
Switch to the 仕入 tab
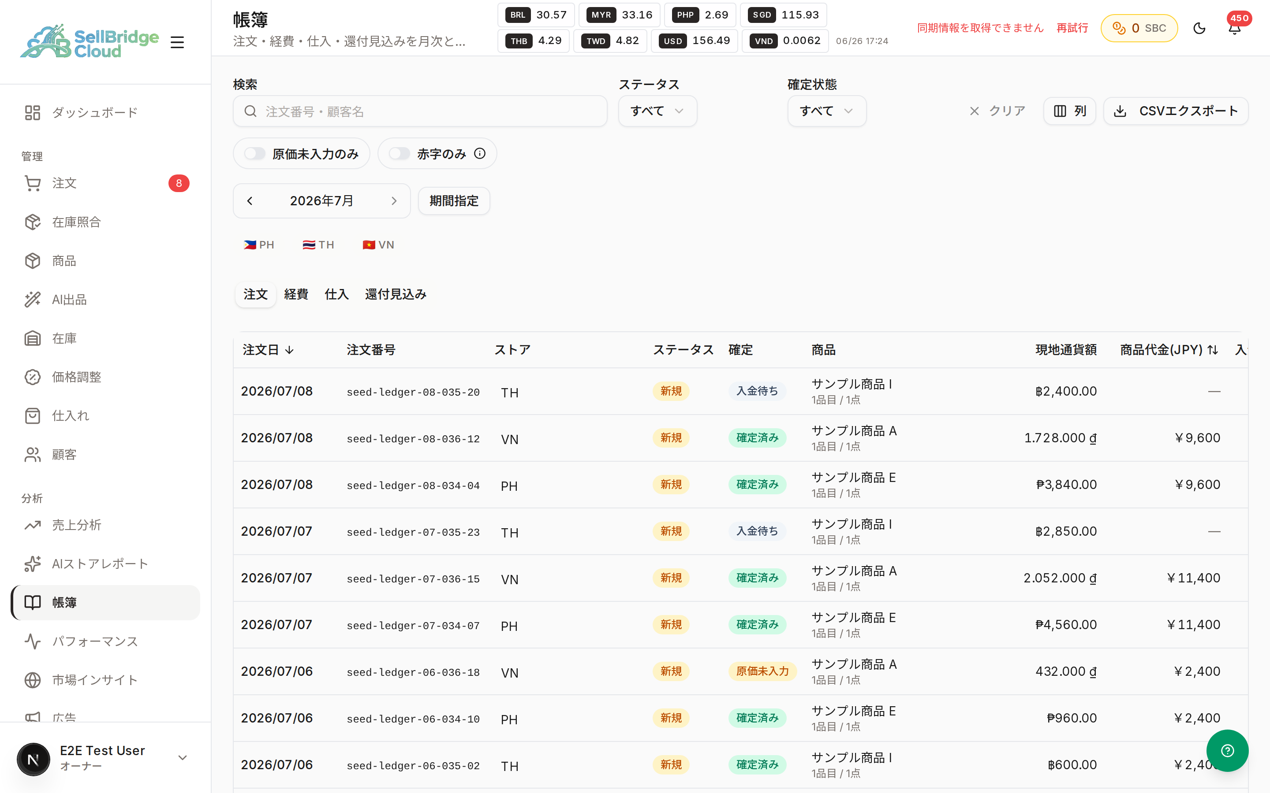pos(336,294)
